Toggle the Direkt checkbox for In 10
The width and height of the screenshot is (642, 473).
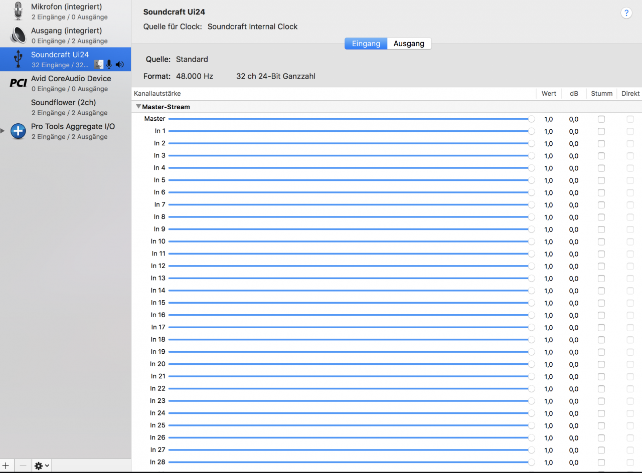(630, 242)
